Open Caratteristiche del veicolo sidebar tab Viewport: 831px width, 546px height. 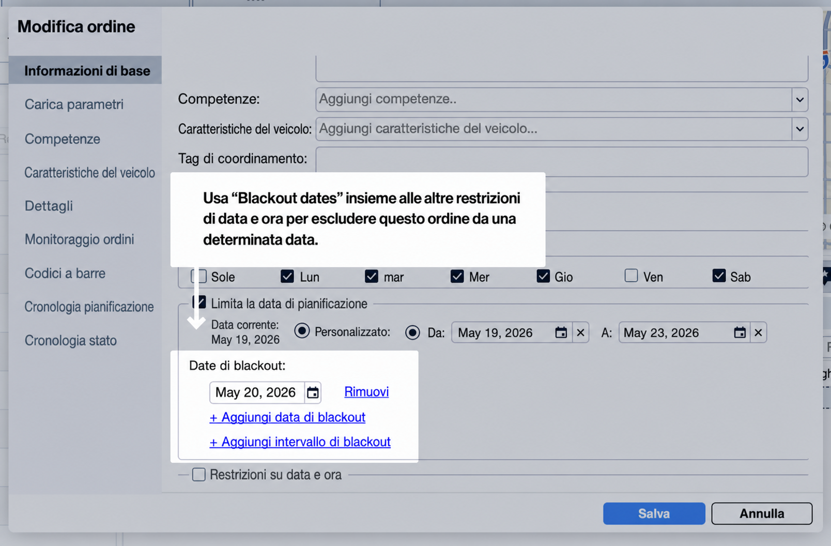(x=90, y=172)
